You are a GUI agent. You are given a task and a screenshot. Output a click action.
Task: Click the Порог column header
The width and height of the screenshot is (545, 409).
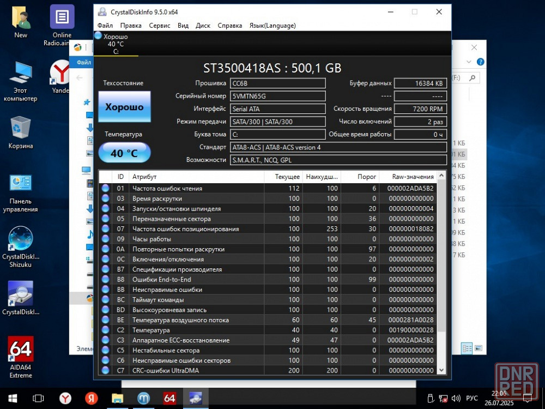[x=360, y=177]
